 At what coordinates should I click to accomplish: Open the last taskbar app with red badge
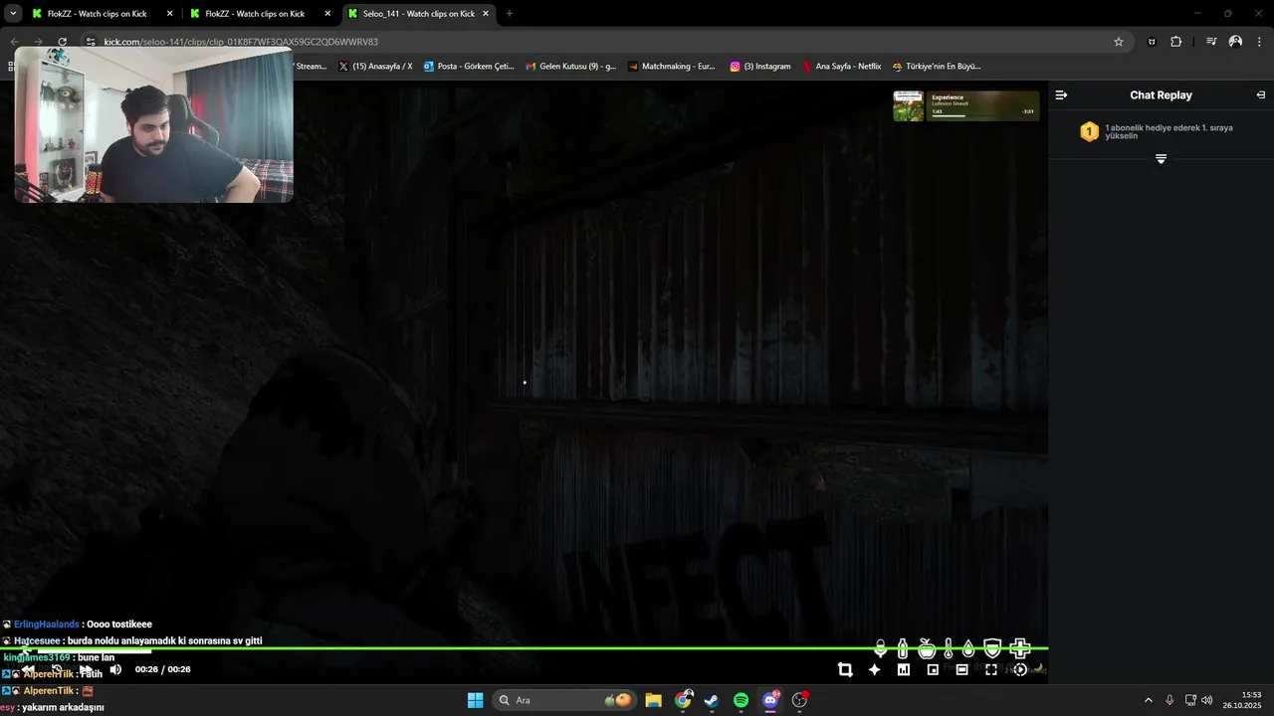pyautogui.click(x=799, y=700)
